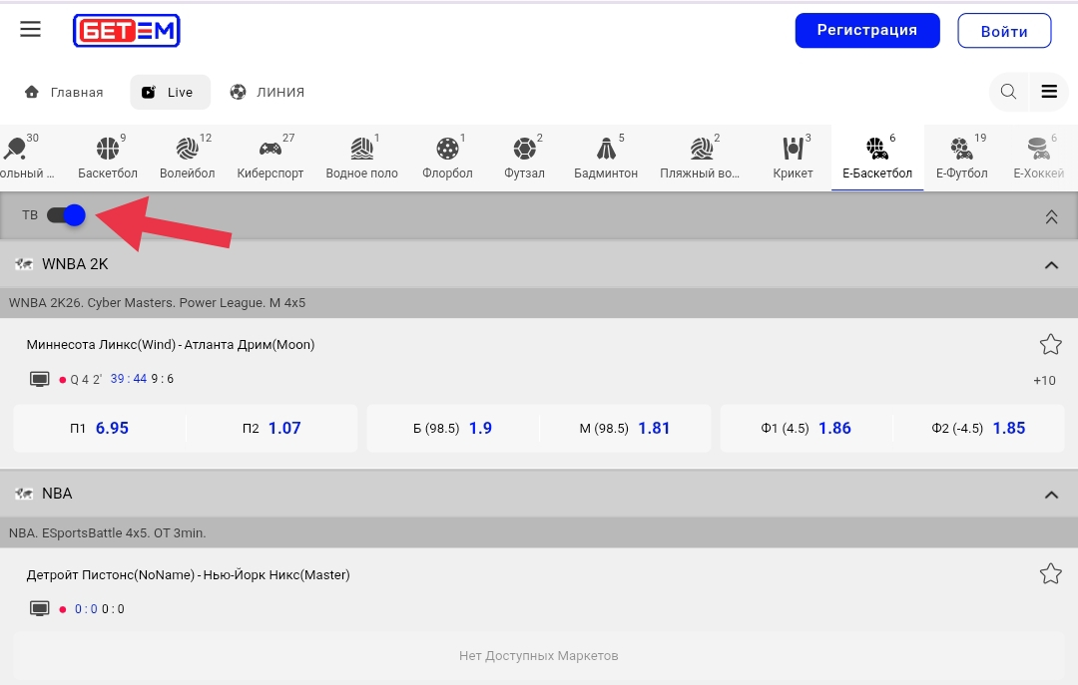1078x685 pixels.
Task: Open the live stream TV icon for Minnesota match
Action: pos(40,379)
